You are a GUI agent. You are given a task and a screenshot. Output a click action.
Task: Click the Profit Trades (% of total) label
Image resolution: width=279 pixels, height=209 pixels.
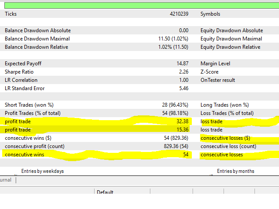pyautogui.click(x=33, y=113)
